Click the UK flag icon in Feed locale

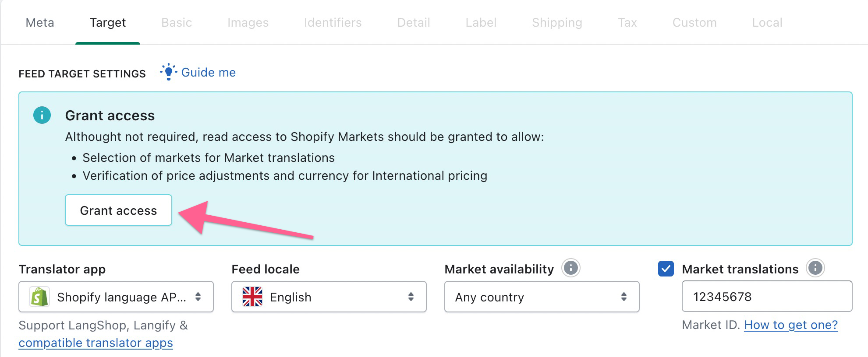pos(252,297)
